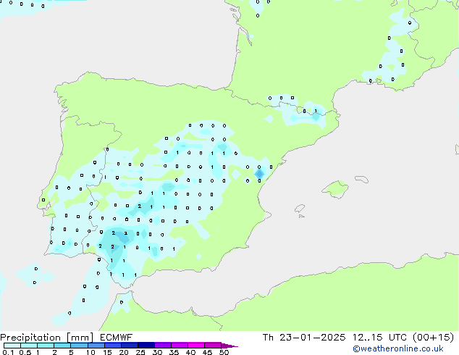459x355 pixels.
Task: Click the Mallorca island on the map
Action: (335, 190)
